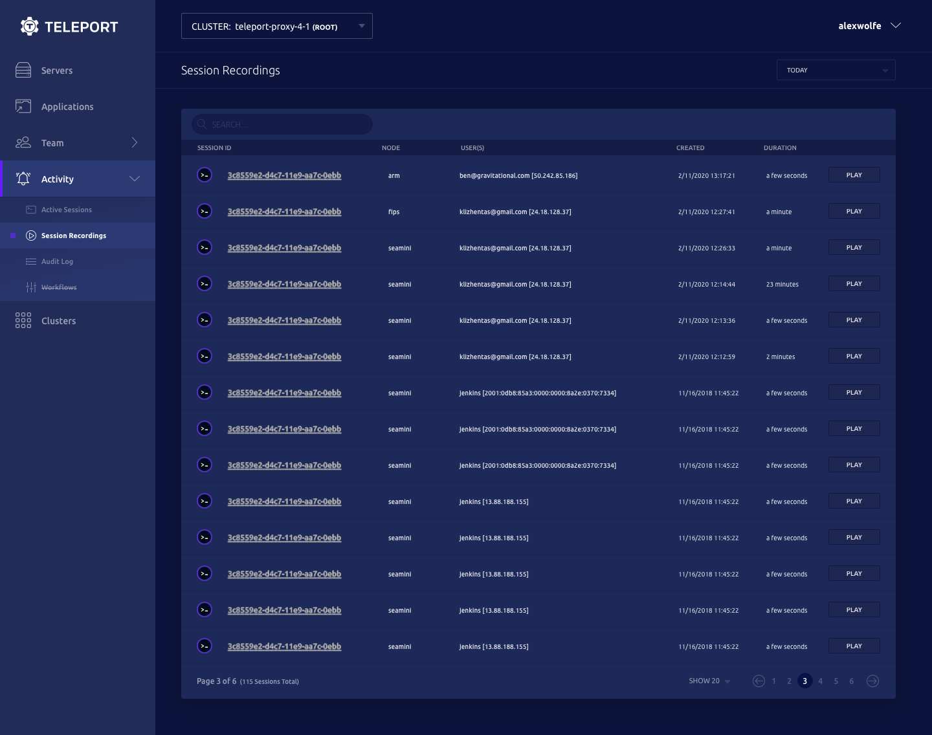Click the Audit Log list icon
932x735 pixels.
(x=30, y=261)
